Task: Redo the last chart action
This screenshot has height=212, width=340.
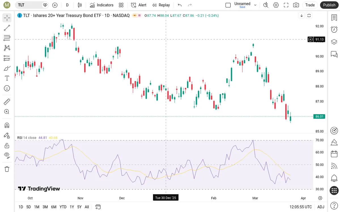Action: (190, 5)
